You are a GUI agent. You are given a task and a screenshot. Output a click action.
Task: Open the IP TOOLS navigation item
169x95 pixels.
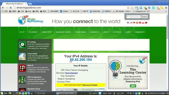tap(117, 32)
